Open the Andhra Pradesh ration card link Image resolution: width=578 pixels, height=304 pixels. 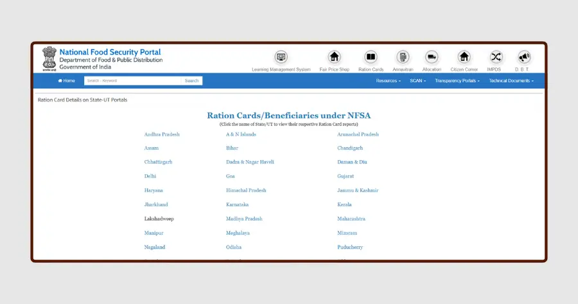[x=162, y=134]
